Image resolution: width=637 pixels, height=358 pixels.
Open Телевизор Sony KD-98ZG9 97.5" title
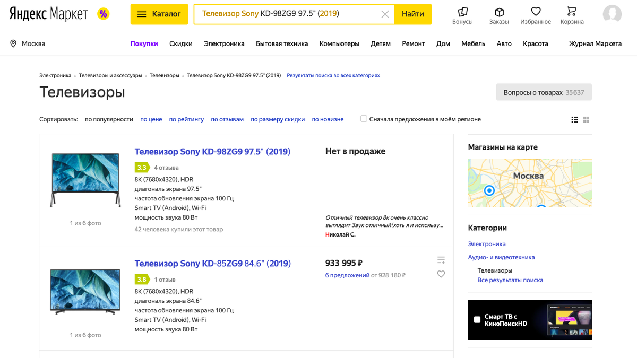point(212,152)
